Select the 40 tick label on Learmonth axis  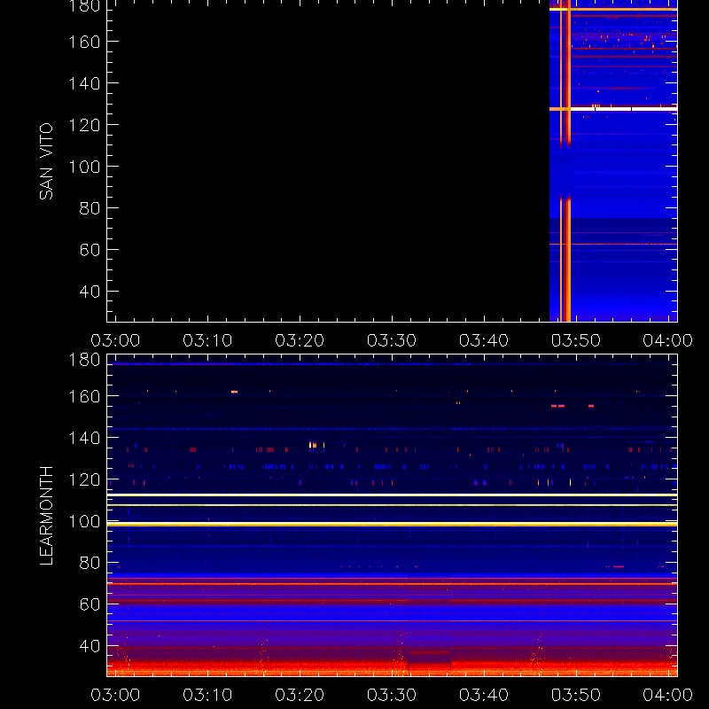pos(90,646)
